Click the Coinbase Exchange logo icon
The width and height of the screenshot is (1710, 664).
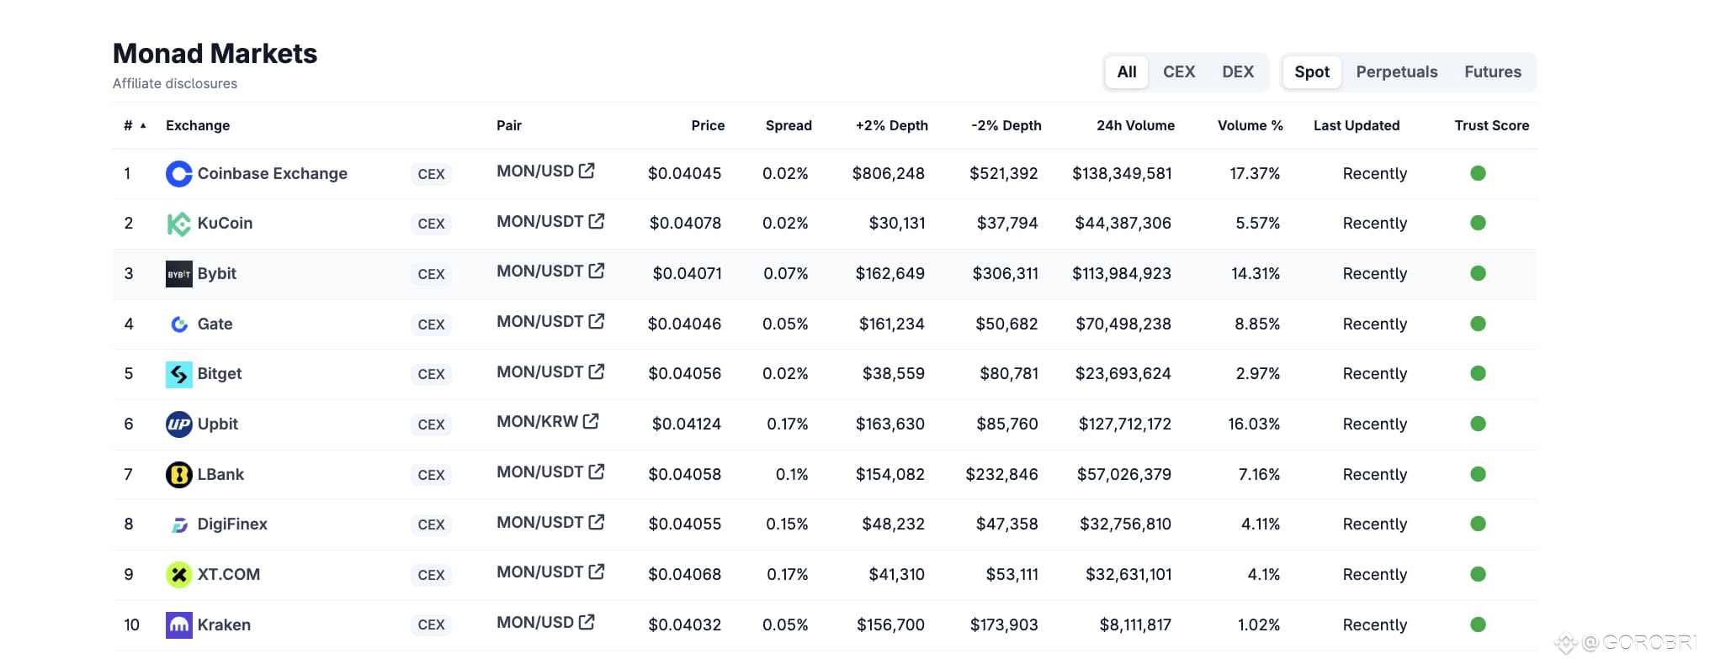click(179, 174)
